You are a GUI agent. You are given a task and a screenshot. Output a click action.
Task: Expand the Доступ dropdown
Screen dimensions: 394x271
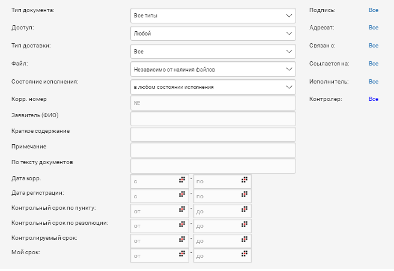[x=213, y=33]
